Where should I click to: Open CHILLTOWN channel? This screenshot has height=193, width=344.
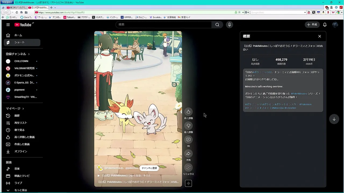coord(22,61)
